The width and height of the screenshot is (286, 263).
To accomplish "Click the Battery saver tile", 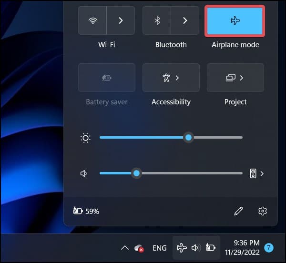I will click(107, 78).
